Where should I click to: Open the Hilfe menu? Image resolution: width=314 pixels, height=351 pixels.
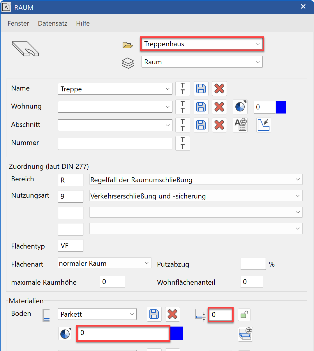tap(83, 23)
